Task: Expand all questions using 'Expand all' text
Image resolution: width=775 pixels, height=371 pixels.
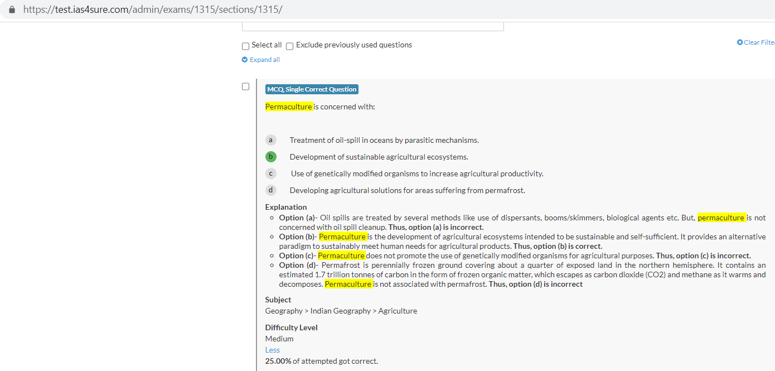Action: click(265, 60)
